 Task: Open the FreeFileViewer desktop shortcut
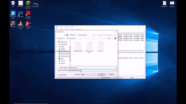click(x=21, y=4)
